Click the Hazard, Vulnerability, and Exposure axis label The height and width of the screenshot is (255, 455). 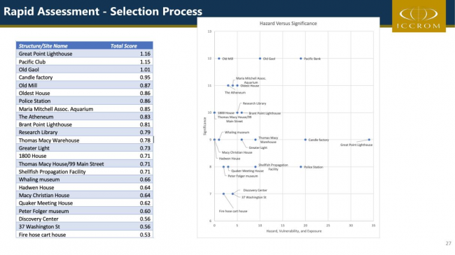294,231
